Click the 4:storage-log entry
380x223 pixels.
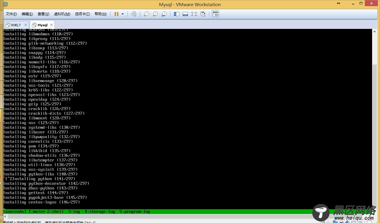click(x=100, y=211)
